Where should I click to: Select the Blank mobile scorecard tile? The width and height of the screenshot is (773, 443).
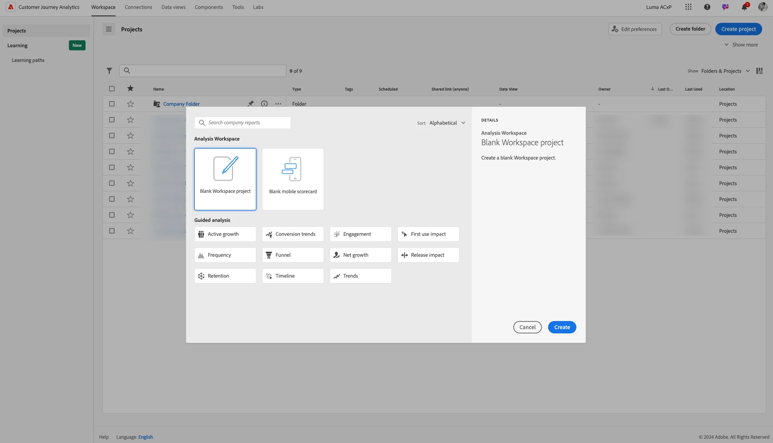click(293, 179)
